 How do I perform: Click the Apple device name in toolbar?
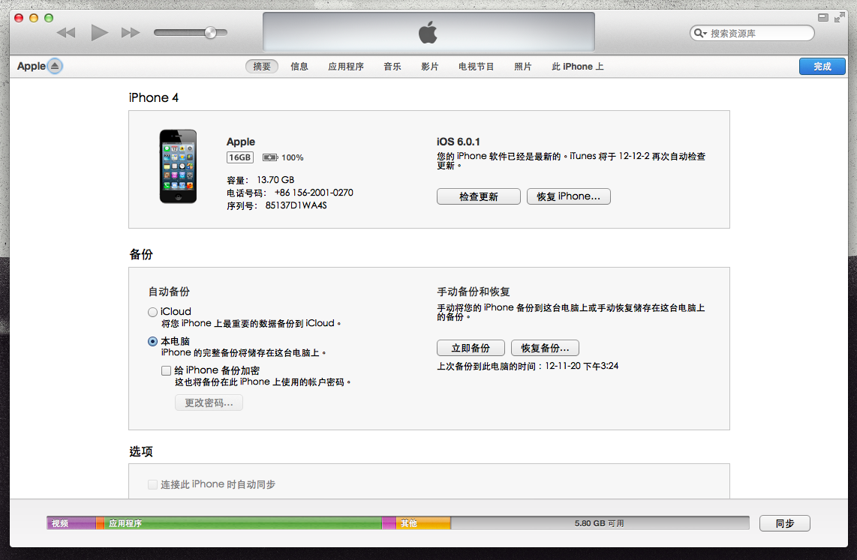[32, 66]
